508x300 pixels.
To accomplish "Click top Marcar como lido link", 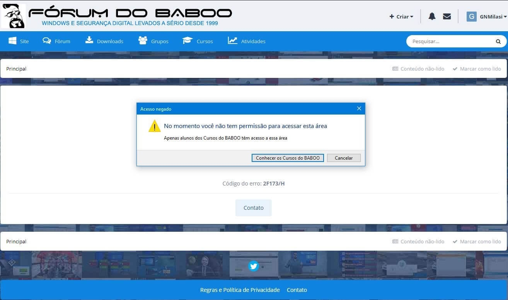I will [477, 69].
